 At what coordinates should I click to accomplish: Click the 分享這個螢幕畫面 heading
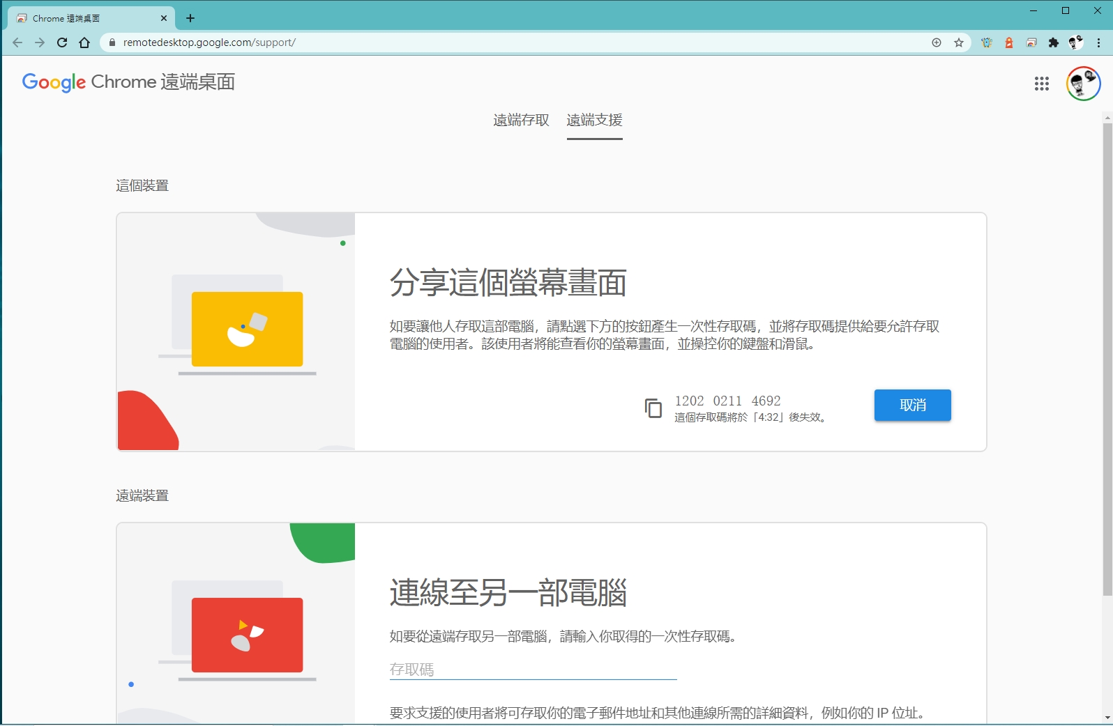508,283
